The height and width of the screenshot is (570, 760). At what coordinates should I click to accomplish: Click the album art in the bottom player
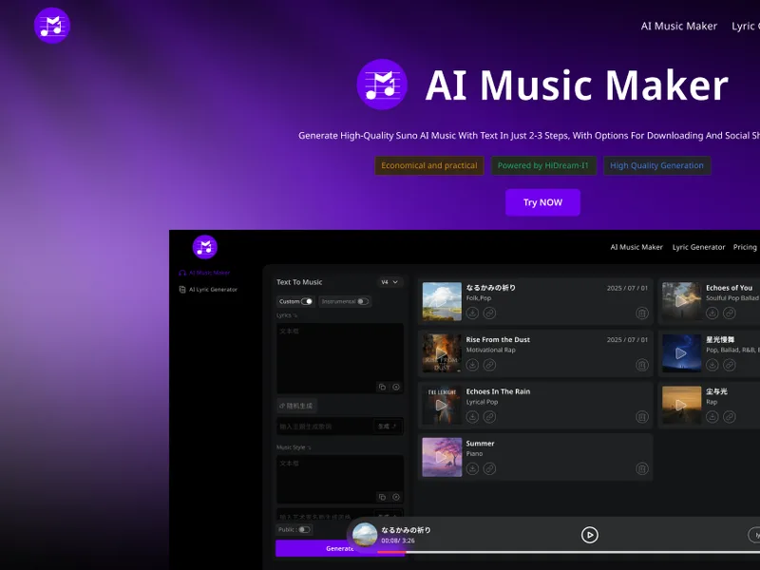coord(365,535)
